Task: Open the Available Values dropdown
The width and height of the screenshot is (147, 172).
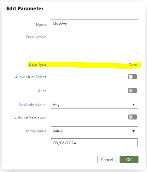Action: coord(94,104)
